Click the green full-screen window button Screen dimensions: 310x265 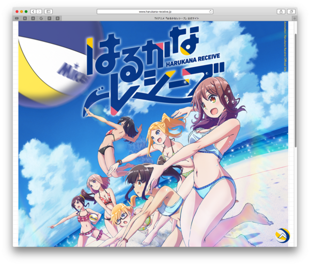[26, 11]
